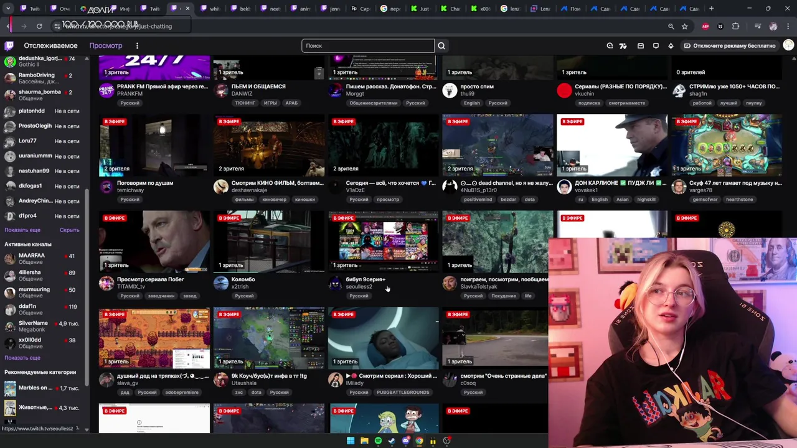Screen dimensions: 797x448
Task: Open OBS Studio from taskbar
Action: point(446,441)
